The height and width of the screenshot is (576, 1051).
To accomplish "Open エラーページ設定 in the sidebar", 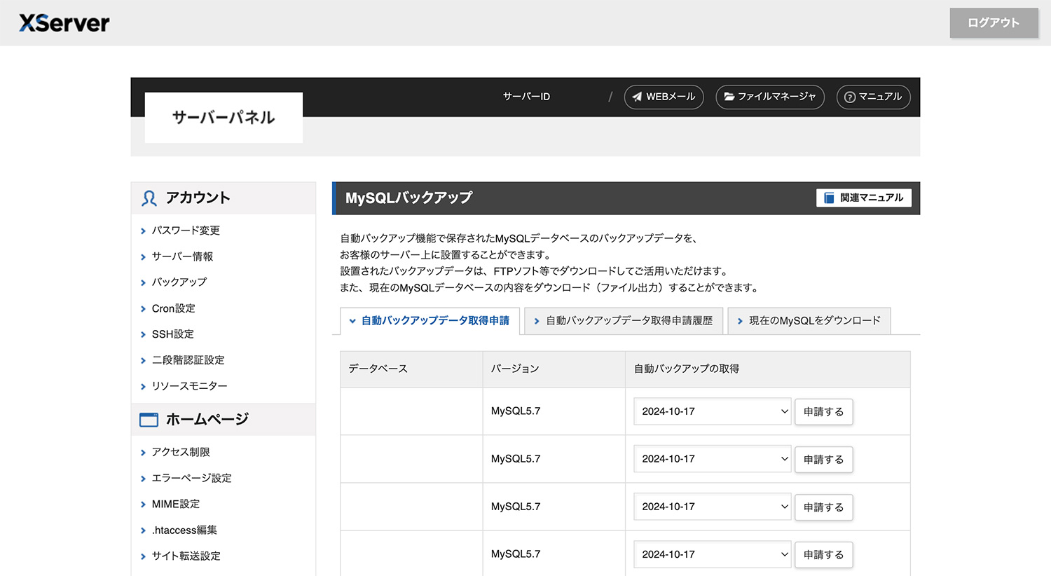I will click(x=192, y=479).
